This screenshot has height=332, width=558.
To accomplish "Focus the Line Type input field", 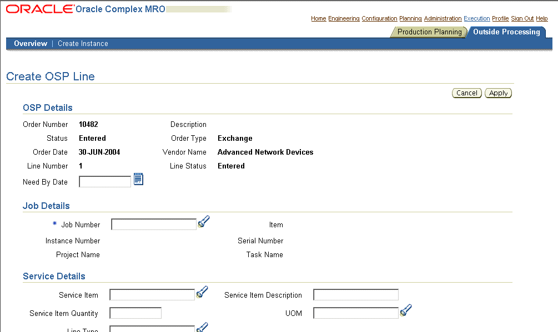I will point(152,329).
